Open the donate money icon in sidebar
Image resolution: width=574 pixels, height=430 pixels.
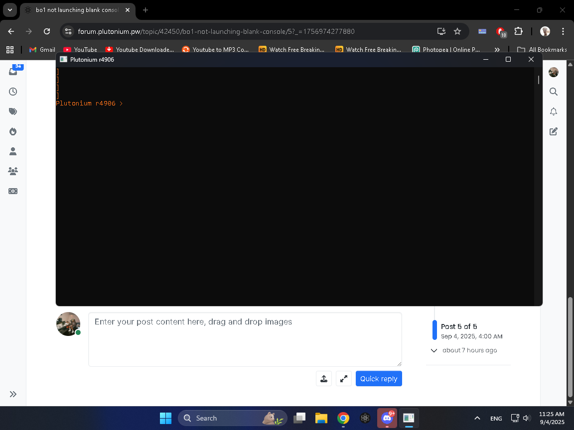[13, 191]
